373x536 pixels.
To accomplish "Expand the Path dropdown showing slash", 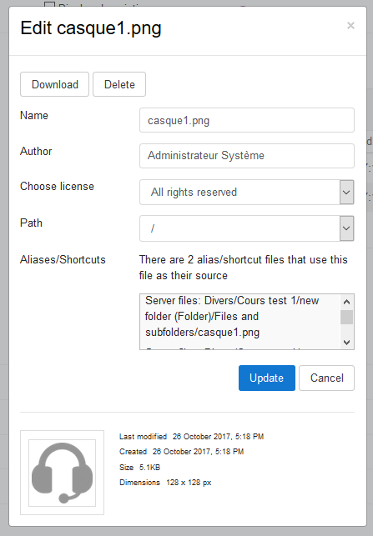I will pyautogui.click(x=247, y=228).
